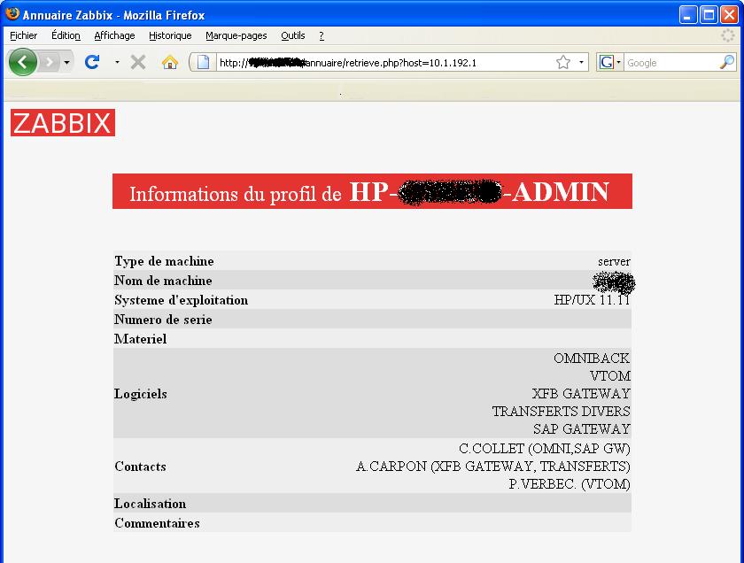Open the small dropdown arrow after Reload
This screenshot has height=563, width=744.
[117, 62]
